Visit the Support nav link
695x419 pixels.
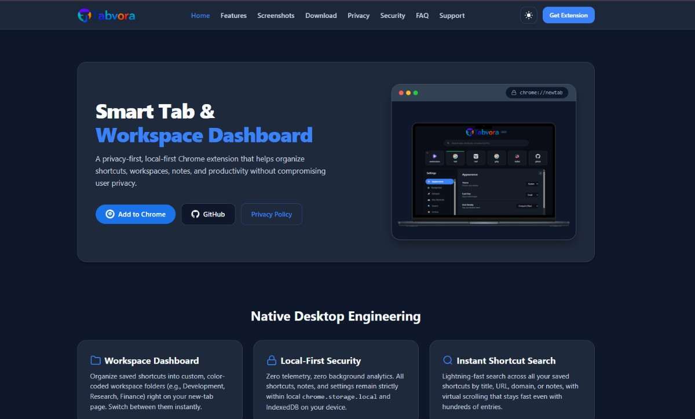[452, 16]
